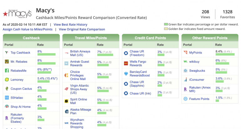Select the Travel Miles/Points column header
241x129 pixels.
tap(91, 38)
